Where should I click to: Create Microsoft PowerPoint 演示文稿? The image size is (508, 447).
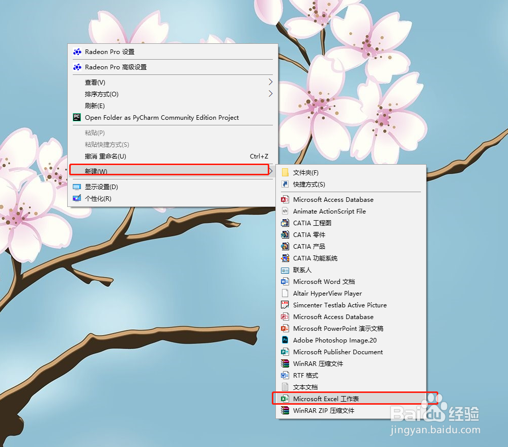pos(351,328)
